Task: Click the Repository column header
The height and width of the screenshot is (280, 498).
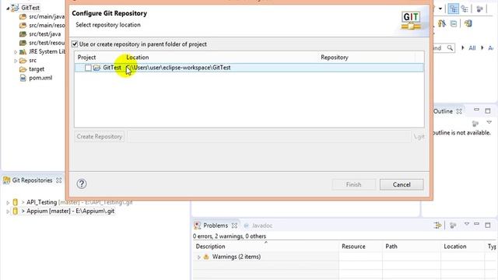Action: click(x=335, y=58)
